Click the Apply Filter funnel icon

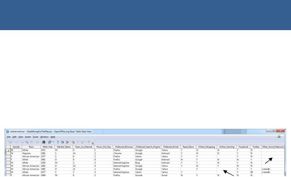78,142
